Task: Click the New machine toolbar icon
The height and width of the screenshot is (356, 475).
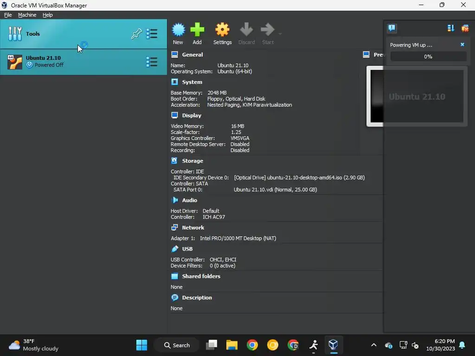Action: pyautogui.click(x=178, y=30)
